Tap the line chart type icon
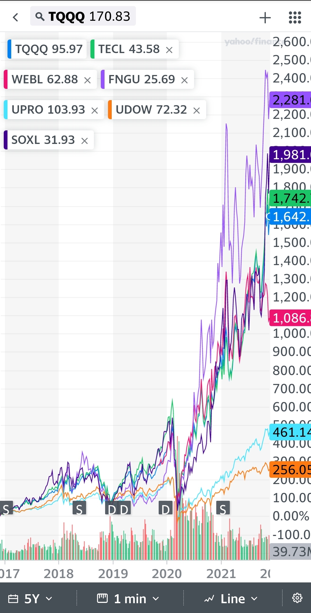This screenshot has width=311, height=613. pos(209,599)
